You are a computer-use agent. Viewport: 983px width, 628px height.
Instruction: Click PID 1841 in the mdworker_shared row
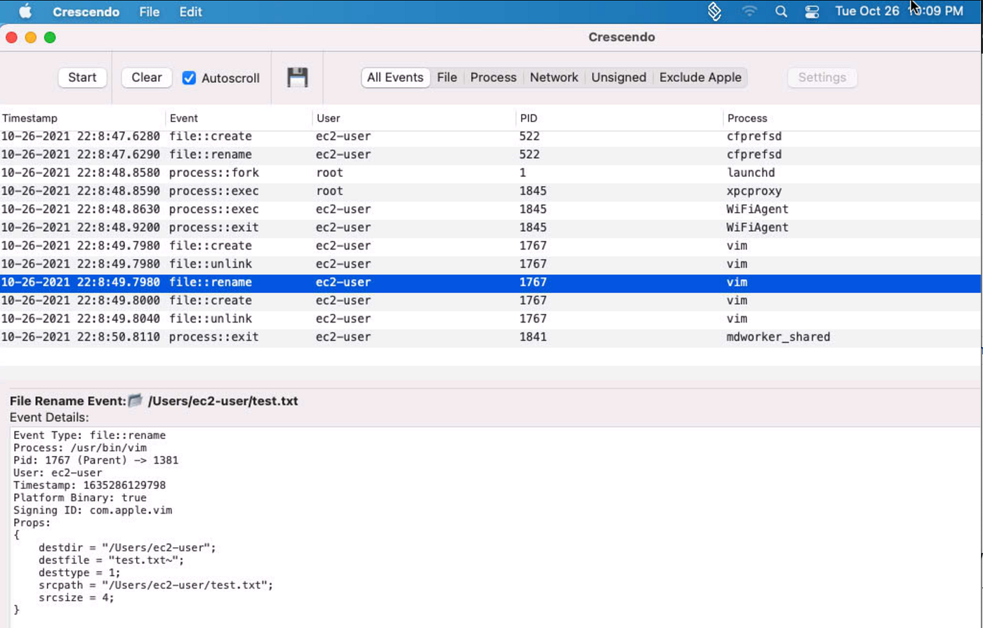(533, 337)
